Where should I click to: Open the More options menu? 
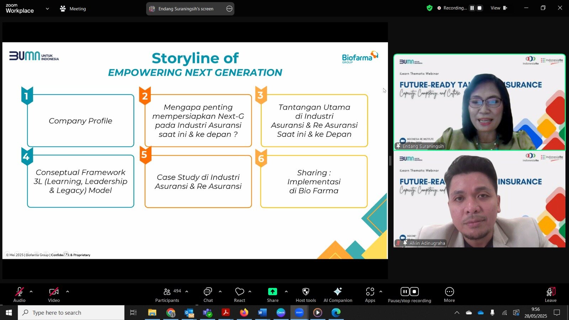coord(450,295)
